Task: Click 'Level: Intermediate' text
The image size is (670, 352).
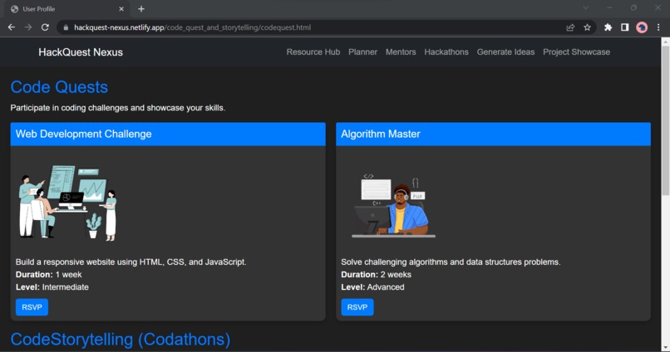Action: coord(52,287)
